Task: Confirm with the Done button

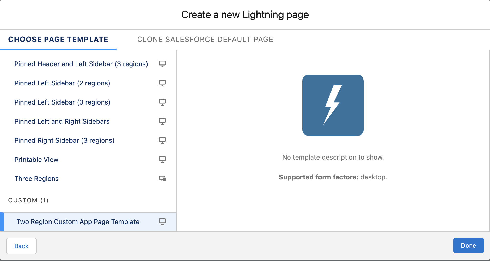Action: click(468, 245)
